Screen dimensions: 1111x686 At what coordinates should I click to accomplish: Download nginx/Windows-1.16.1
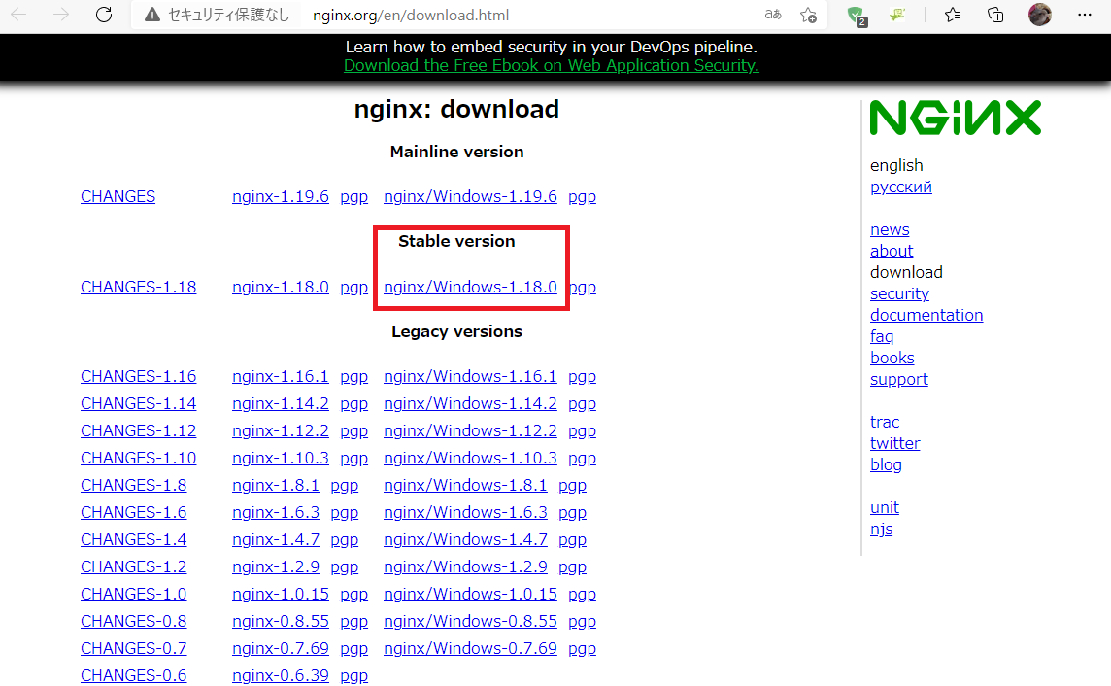pos(470,376)
